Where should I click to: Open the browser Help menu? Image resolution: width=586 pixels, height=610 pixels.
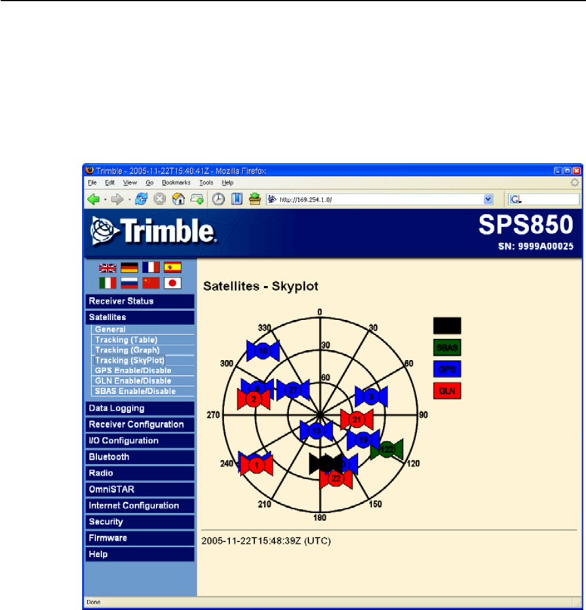pyautogui.click(x=227, y=182)
